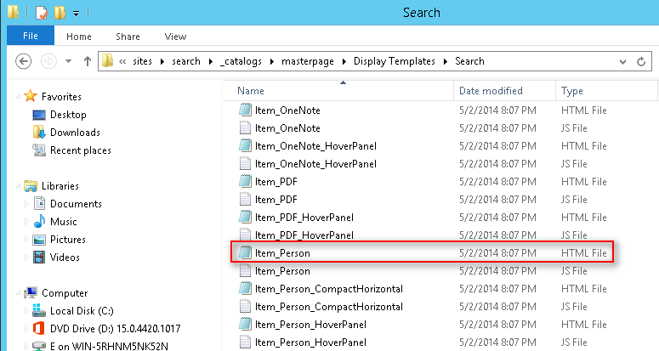The image size is (659, 351).
Task: Select the Item_PDF_HoverPanel JS file icon
Action: 245,235
